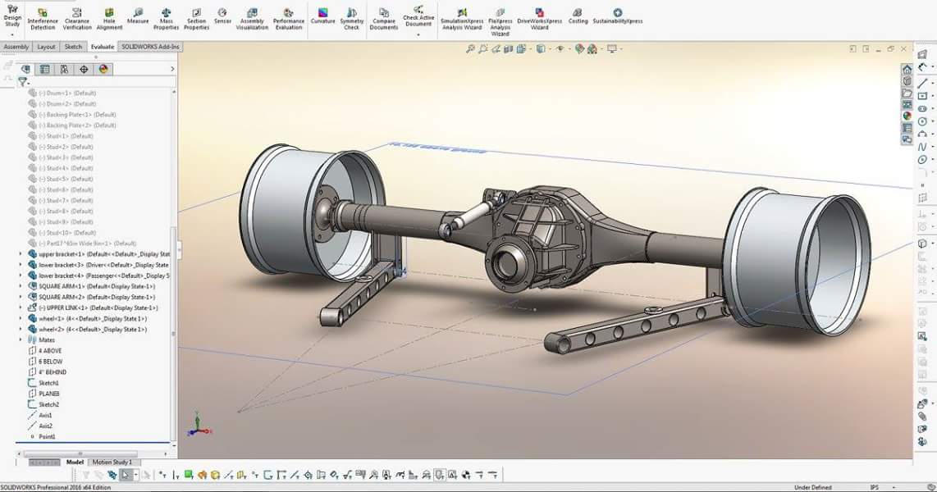Expand the Mates folder in the tree
This screenshot has width=937, height=492.
point(21,340)
